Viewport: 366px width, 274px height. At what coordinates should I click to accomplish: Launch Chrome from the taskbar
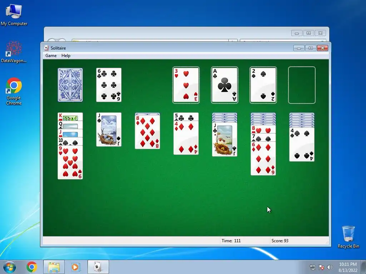[32, 267]
